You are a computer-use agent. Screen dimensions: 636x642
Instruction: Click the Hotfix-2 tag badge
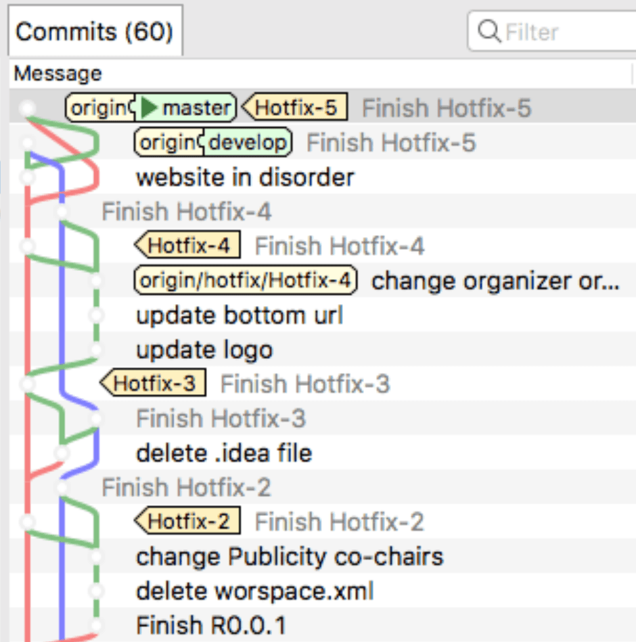[x=189, y=521]
